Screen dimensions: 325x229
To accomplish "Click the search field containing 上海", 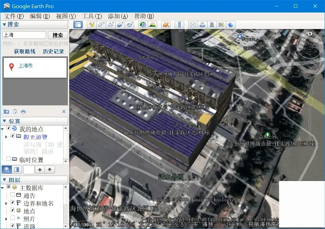I will coord(24,35).
